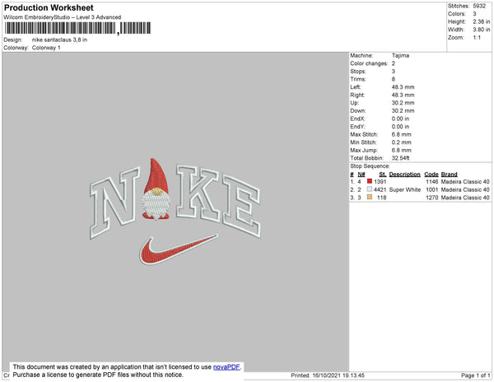Click the 'Description' column header

click(404, 175)
